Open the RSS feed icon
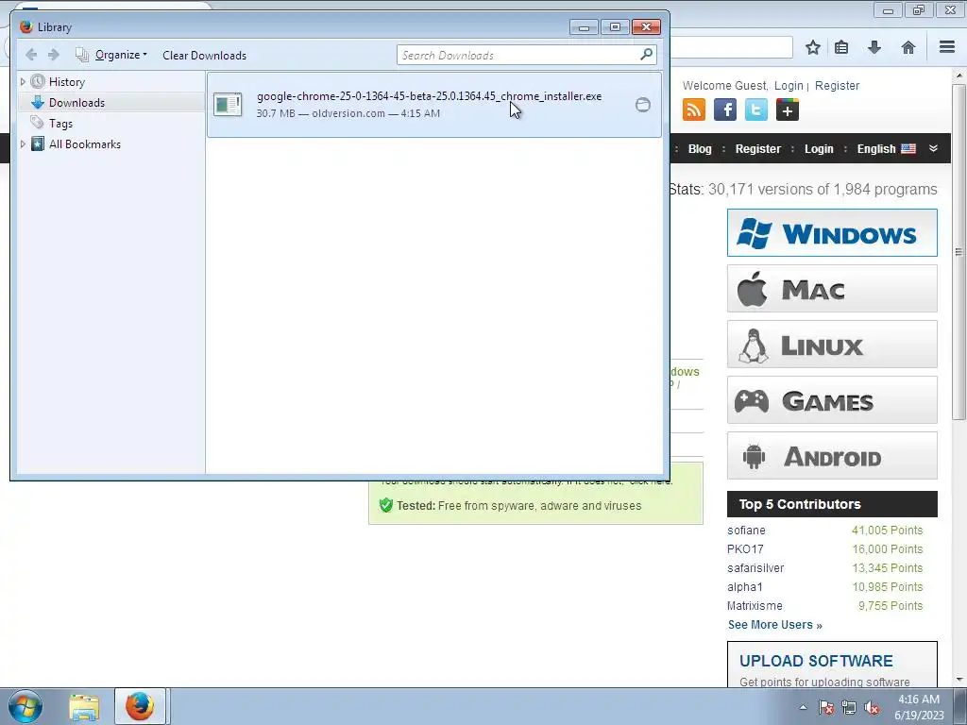The image size is (967, 725). (x=694, y=110)
